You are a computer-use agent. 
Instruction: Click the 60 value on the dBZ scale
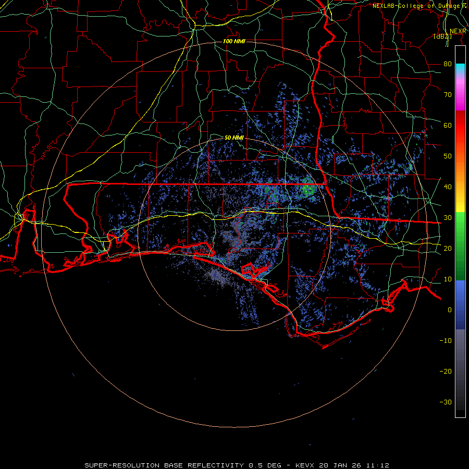(448, 125)
